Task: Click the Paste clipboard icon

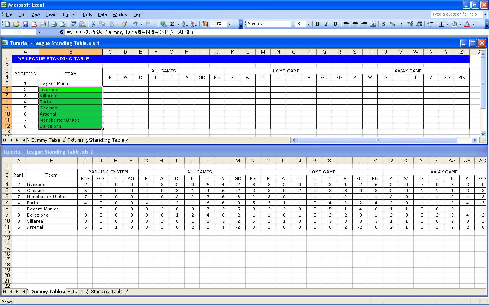Action: [111, 24]
